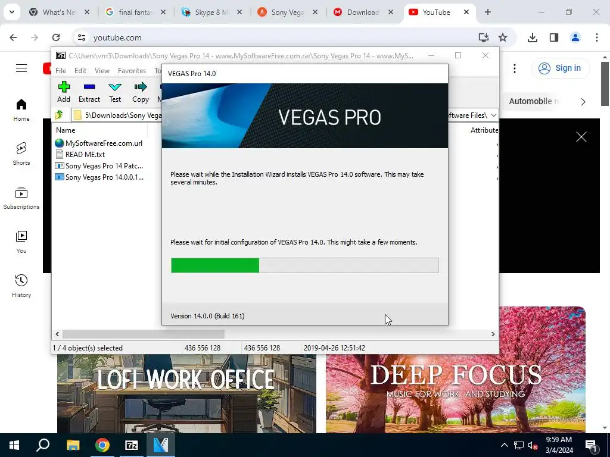610x457 pixels.
Task: Show hidden system tray icons
Action: point(504,445)
